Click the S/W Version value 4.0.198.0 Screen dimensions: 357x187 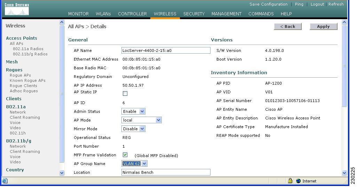[x=274, y=50]
